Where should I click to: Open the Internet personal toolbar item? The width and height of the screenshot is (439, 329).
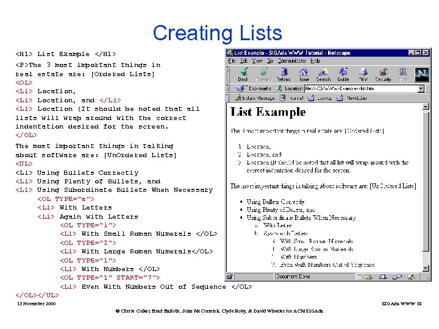[x=291, y=98]
